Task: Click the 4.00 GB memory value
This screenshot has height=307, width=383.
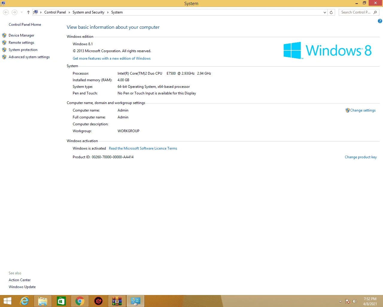Action: pos(123,80)
